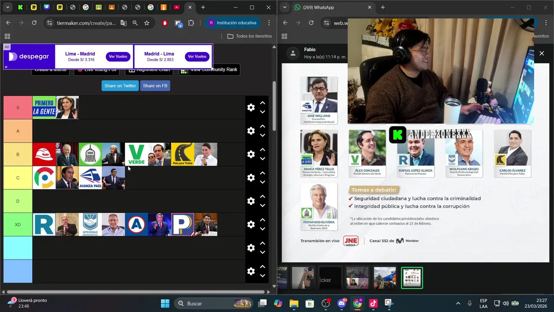Show hidden icons in the system tray
Image resolution: width=554 pixels, height=312 pixels.
[x=458, y=303]
